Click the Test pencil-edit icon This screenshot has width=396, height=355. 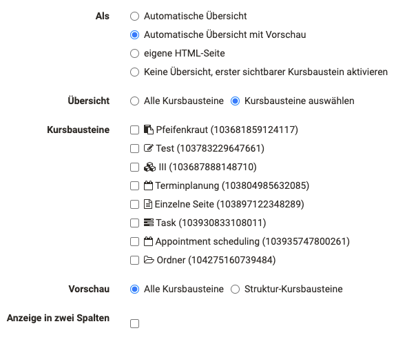(149, 148)
